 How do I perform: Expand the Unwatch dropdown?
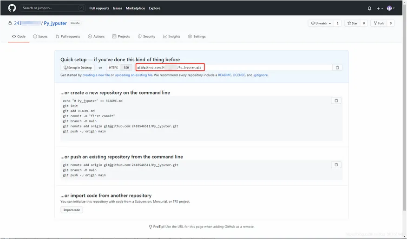click(321, 23)
